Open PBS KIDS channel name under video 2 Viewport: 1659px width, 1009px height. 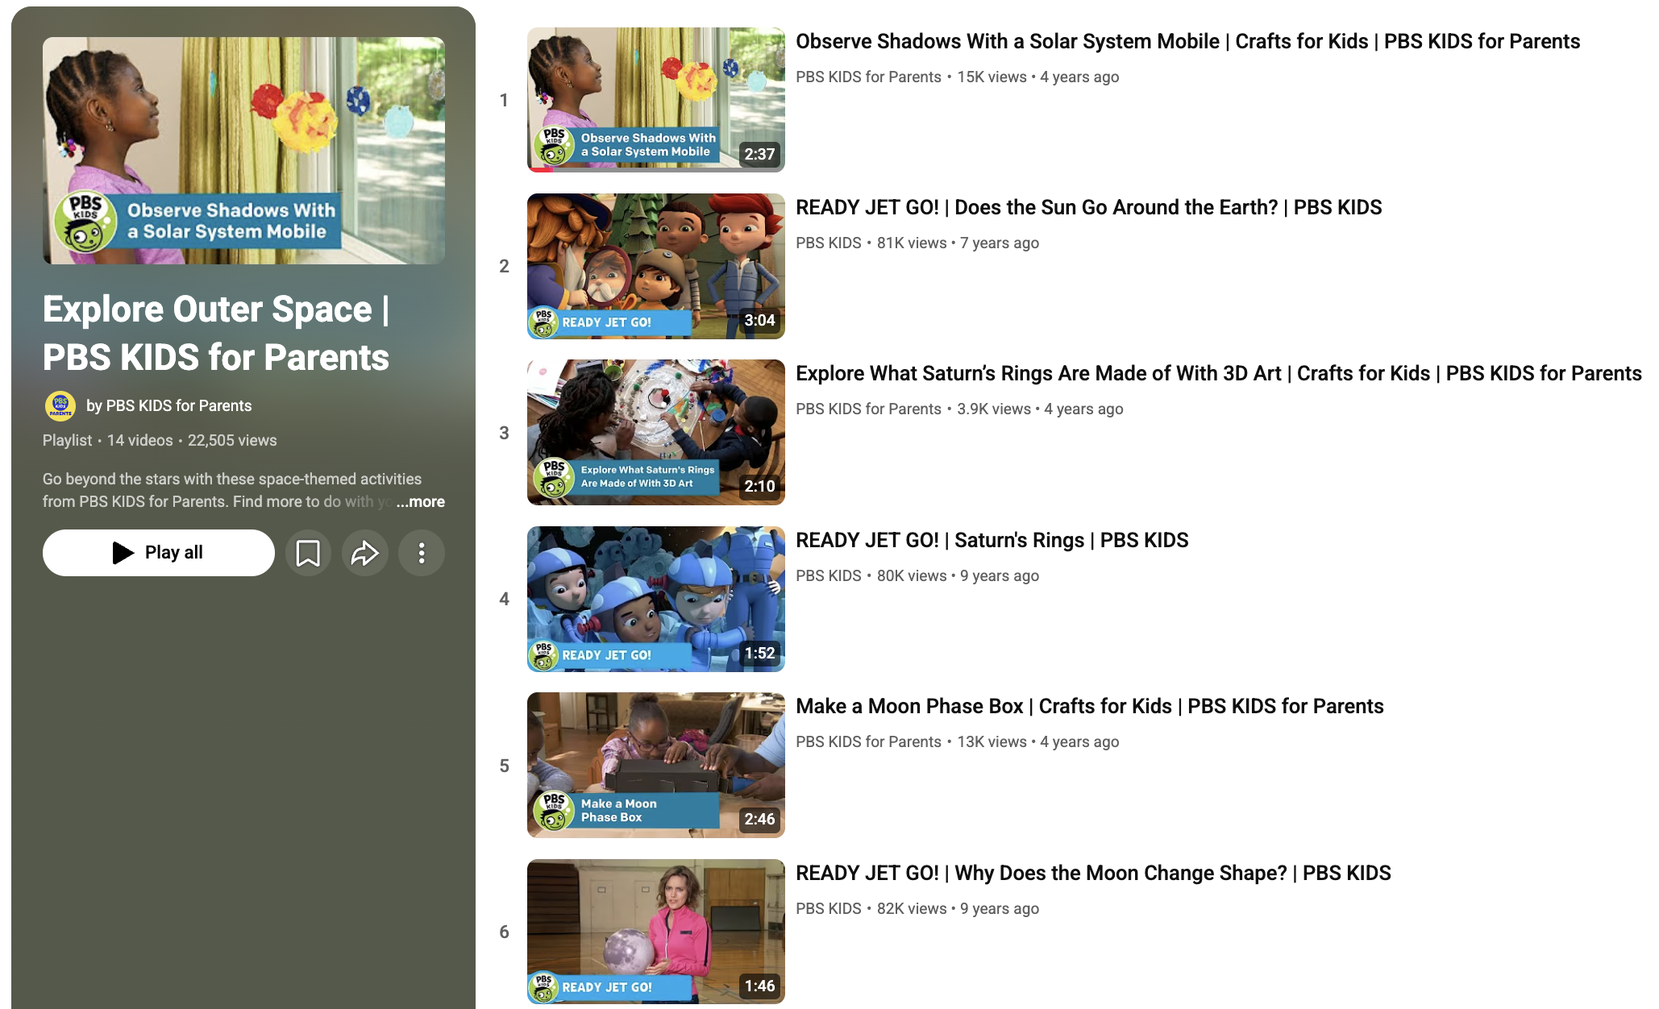click(828, 243)
